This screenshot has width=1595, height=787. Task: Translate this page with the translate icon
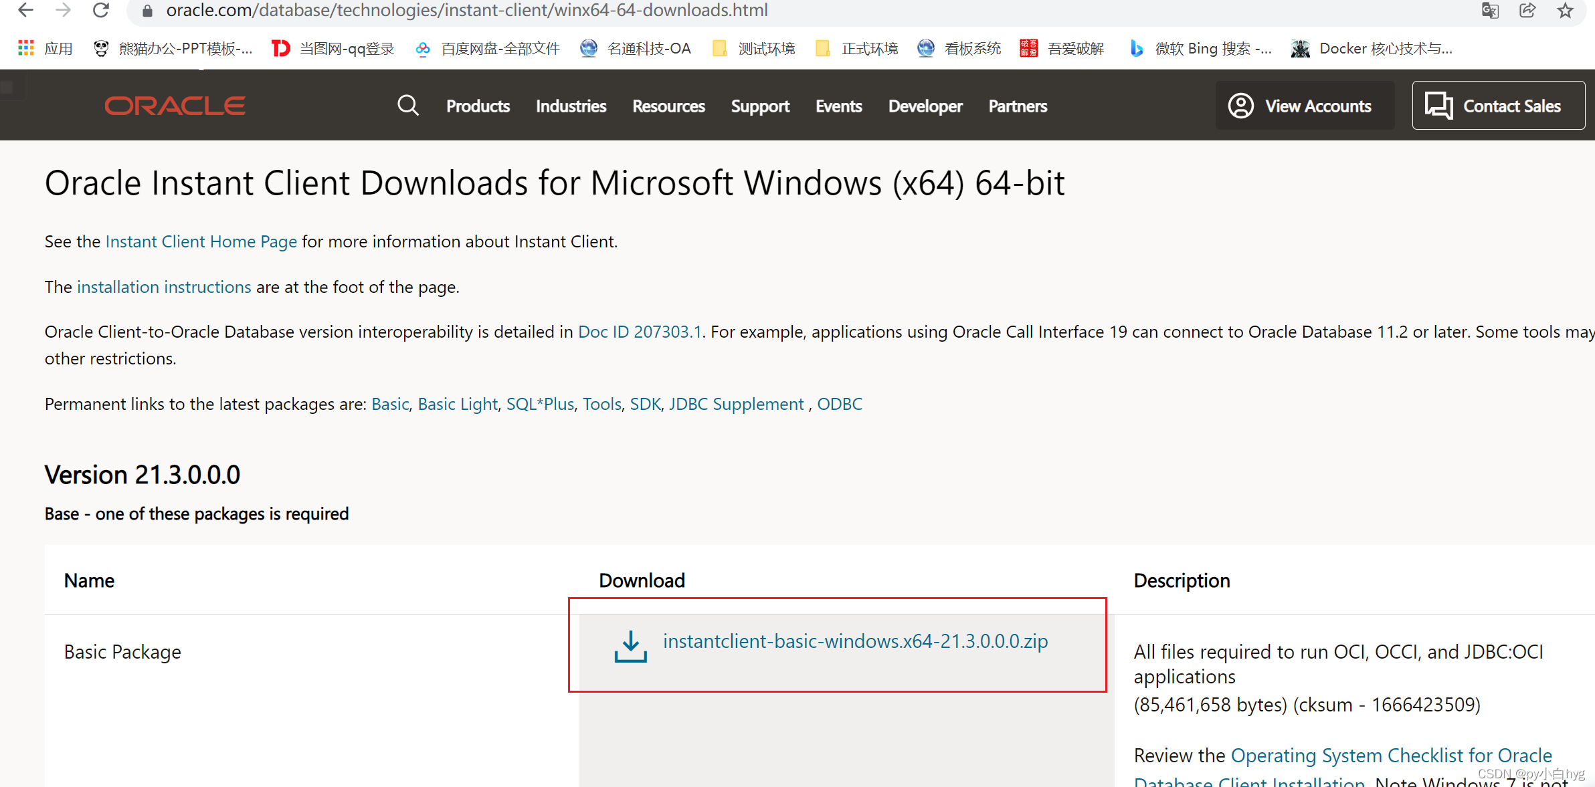[x=1490, y=11]
